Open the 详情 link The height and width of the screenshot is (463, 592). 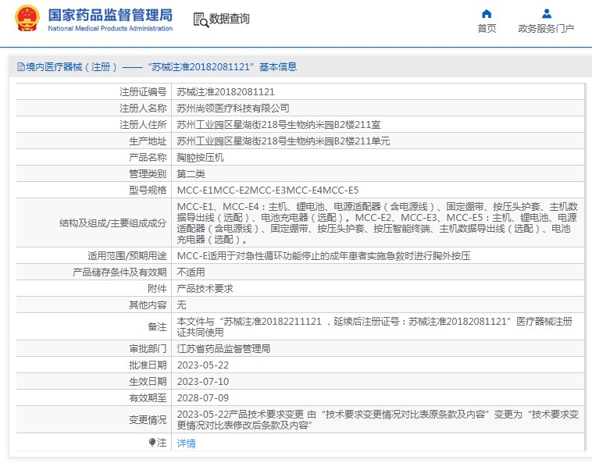186,443
